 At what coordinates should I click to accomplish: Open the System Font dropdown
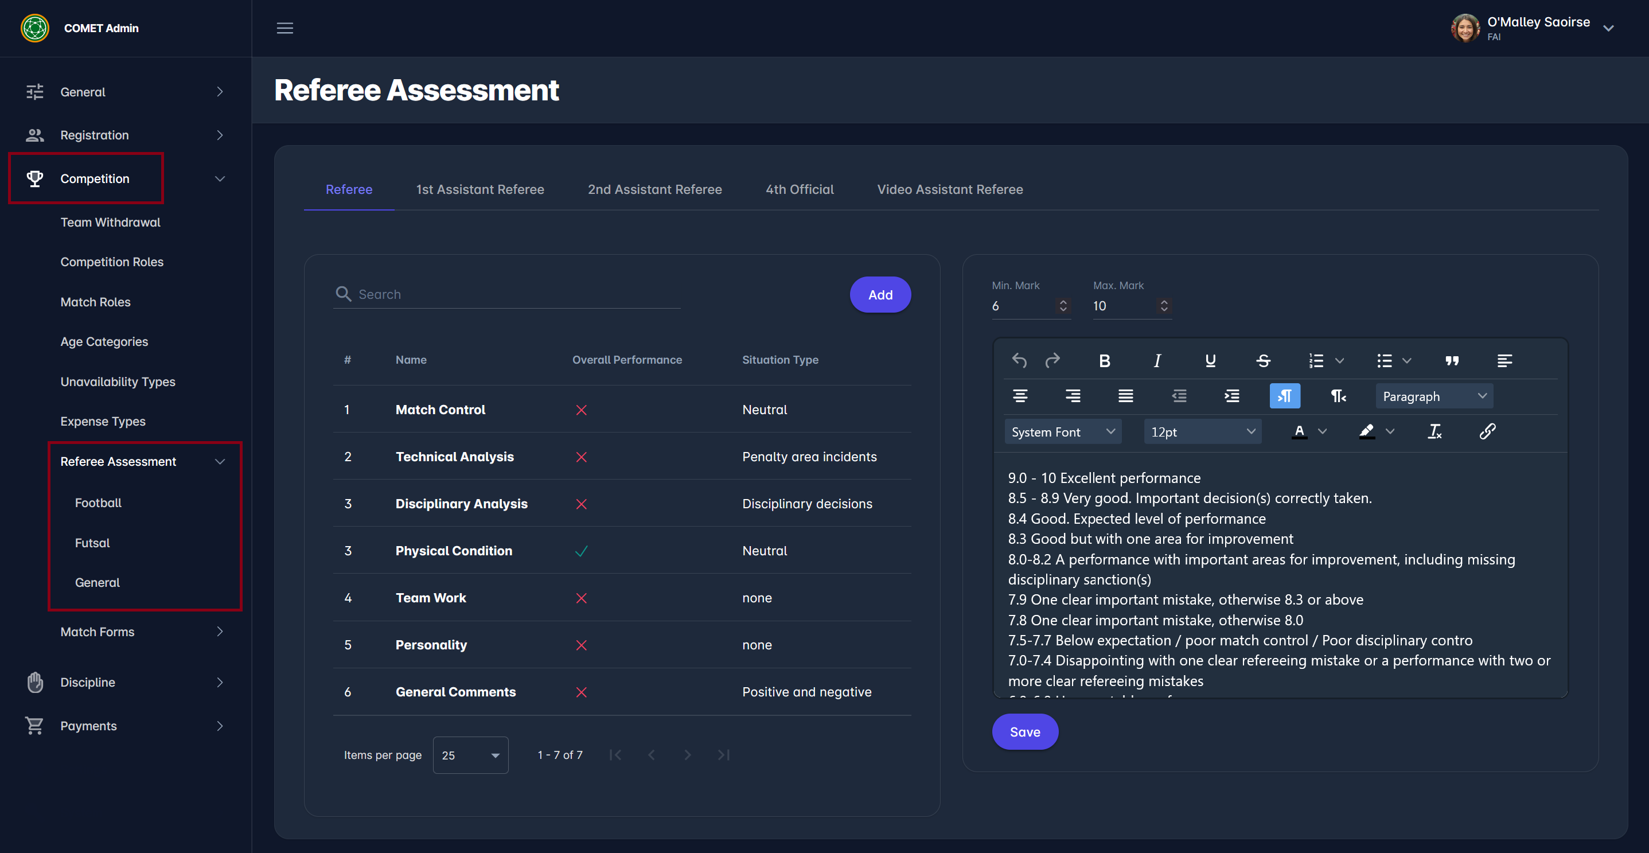click(x=1062, y=431)
